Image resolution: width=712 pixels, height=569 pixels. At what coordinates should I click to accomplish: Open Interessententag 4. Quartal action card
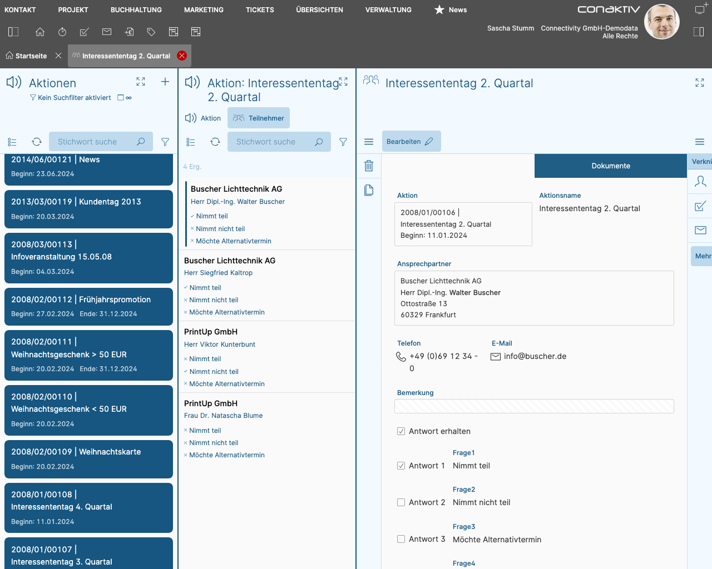[x=89, y=508]
